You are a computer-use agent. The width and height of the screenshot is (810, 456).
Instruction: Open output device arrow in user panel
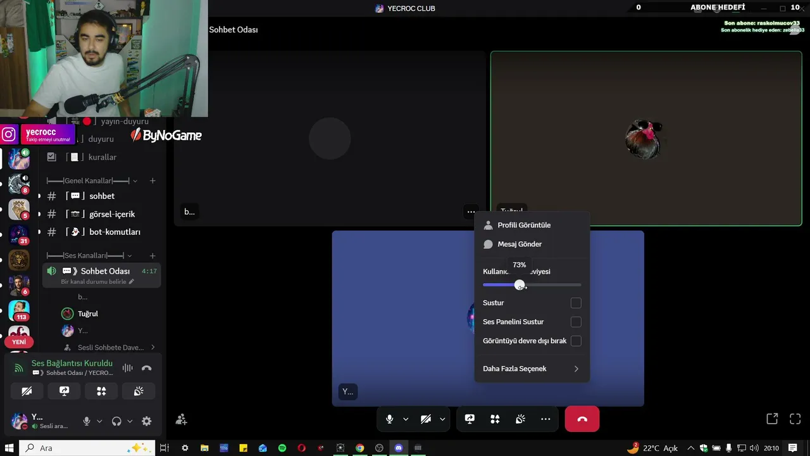point(130,421)
